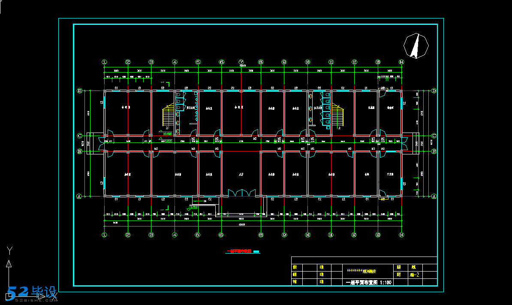Click the right-side axis bubble A

tap(434, 196)
